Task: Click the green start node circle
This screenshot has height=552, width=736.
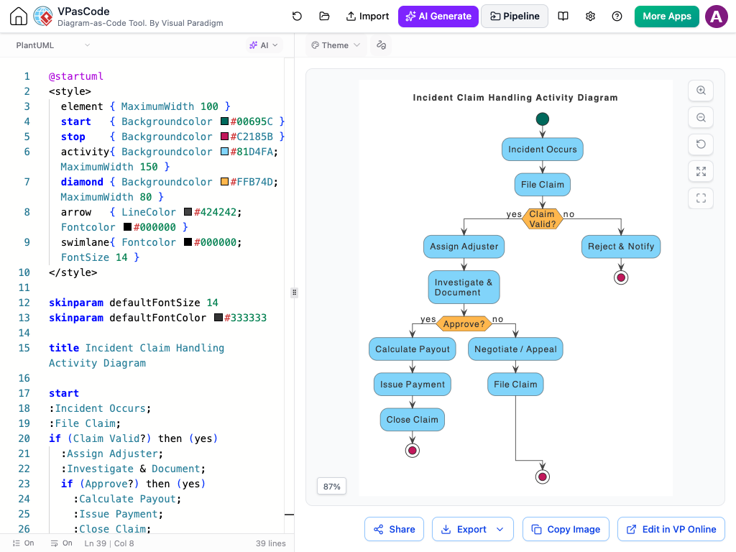Action: pos(542,119)
